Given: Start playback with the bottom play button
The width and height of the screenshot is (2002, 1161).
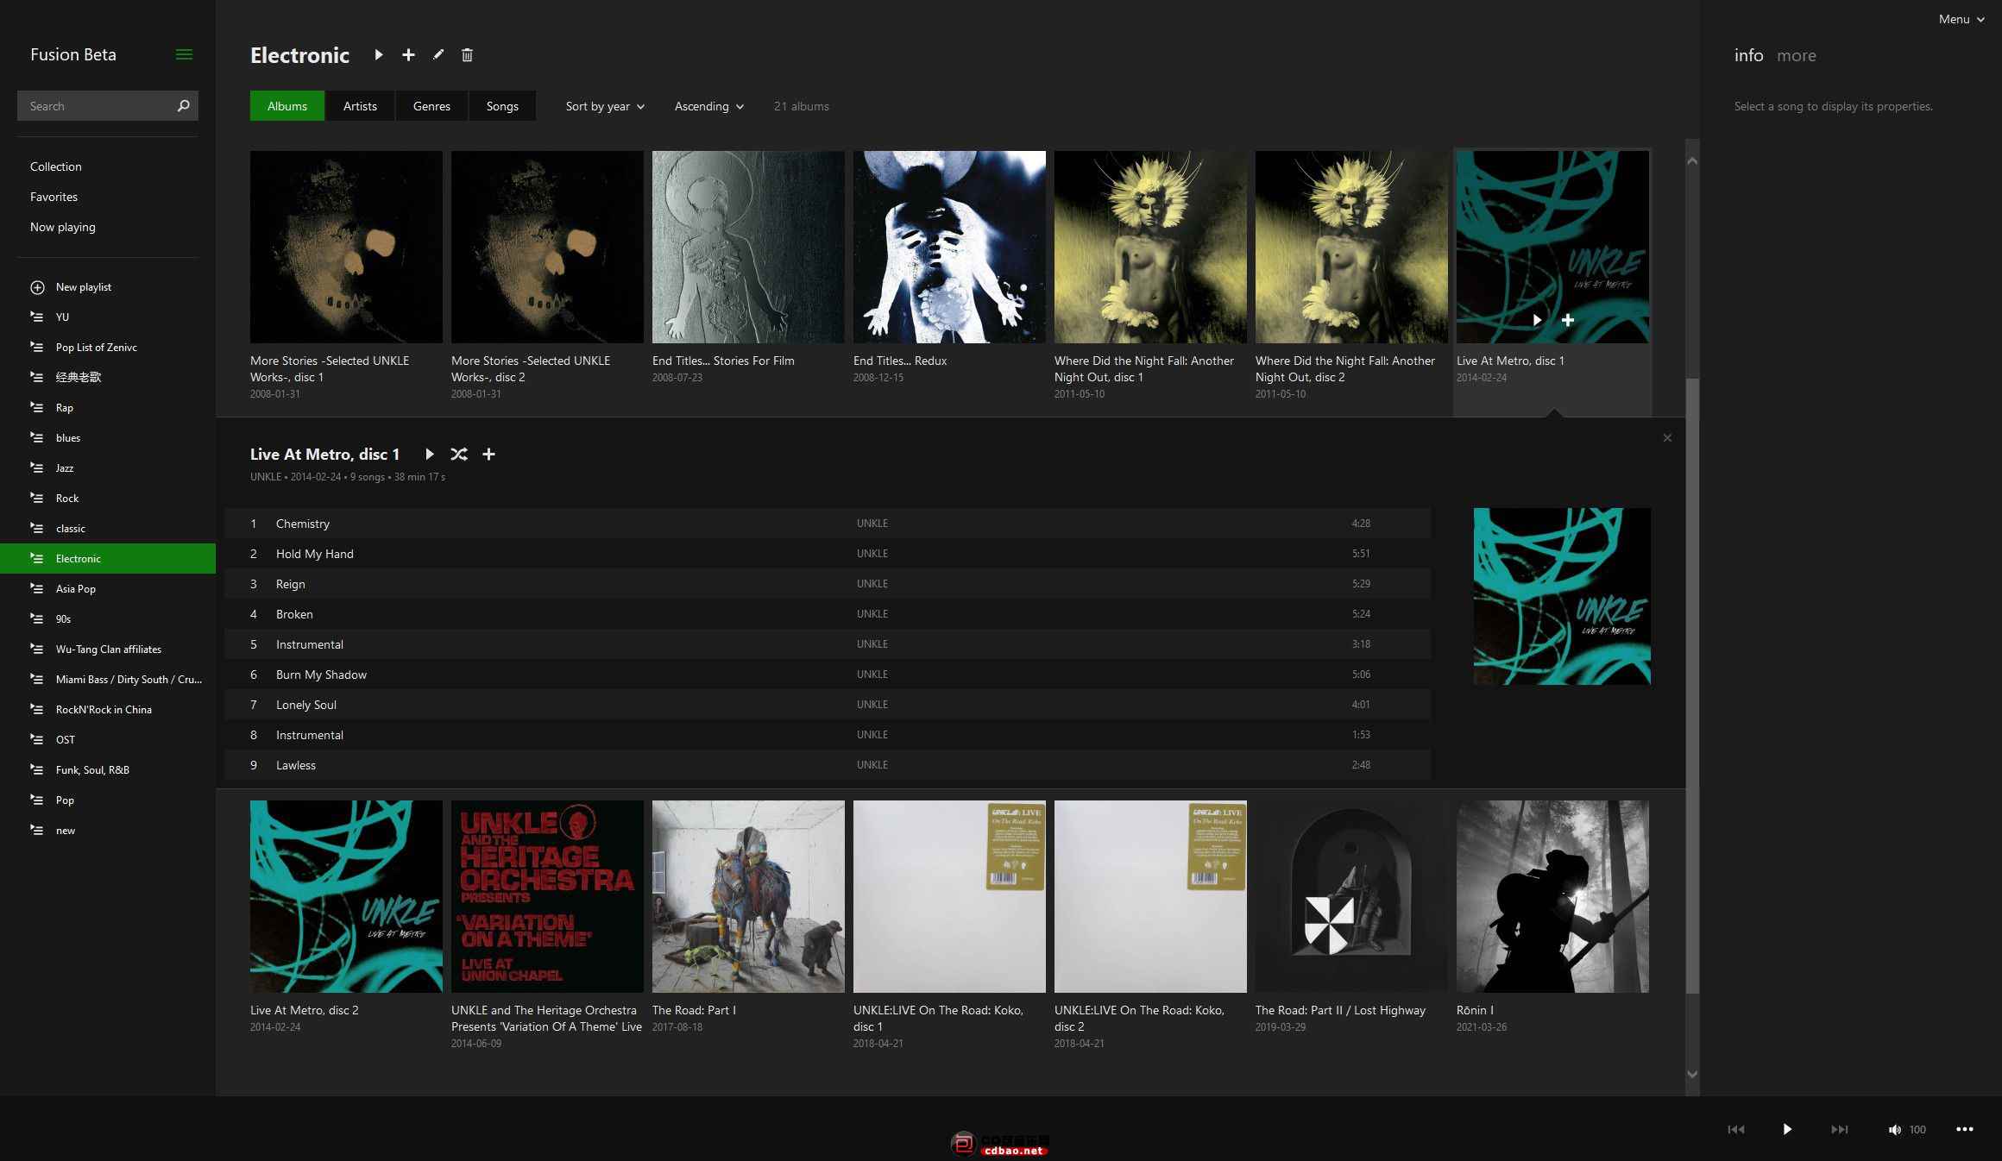Looking at the screenshot, I should [1787, 1129].
